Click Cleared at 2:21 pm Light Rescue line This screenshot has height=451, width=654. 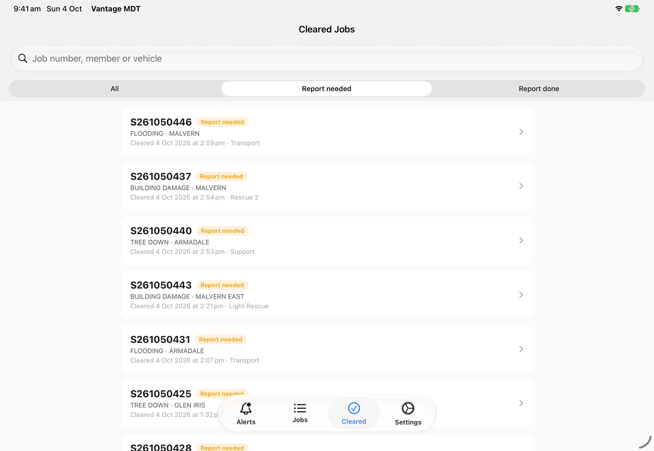click(x=199, y=306)
